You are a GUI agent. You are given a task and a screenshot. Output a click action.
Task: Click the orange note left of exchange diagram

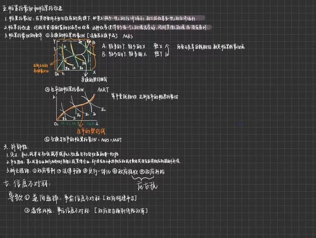click(x=41, y=68)
